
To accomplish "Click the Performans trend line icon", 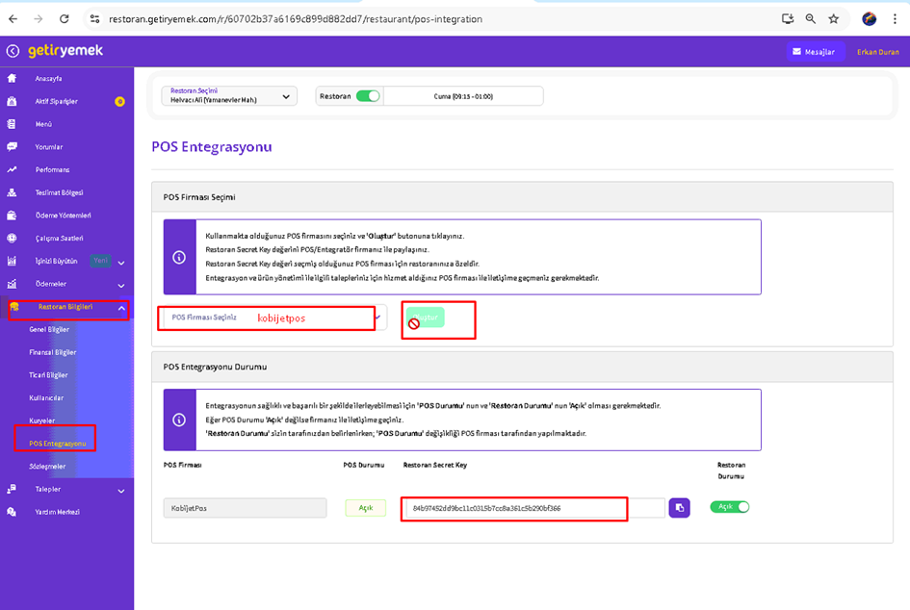I will pyautogui.click(x=12, y=169).
